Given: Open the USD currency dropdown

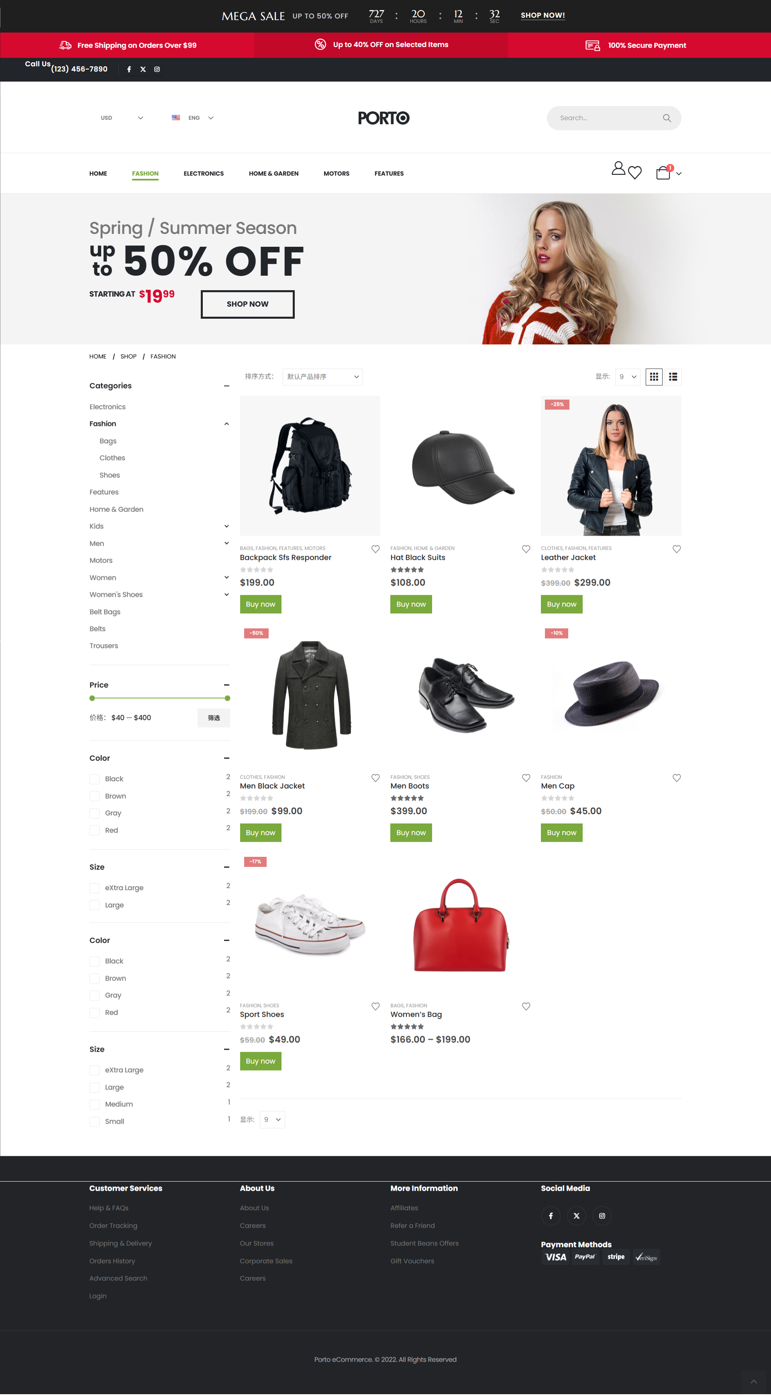Looking at the screenshot, I should [x=122, y=118].
